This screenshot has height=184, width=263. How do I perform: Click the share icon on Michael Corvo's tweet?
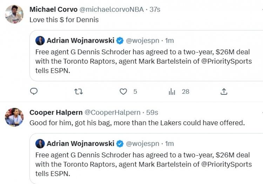pos(224,92)
